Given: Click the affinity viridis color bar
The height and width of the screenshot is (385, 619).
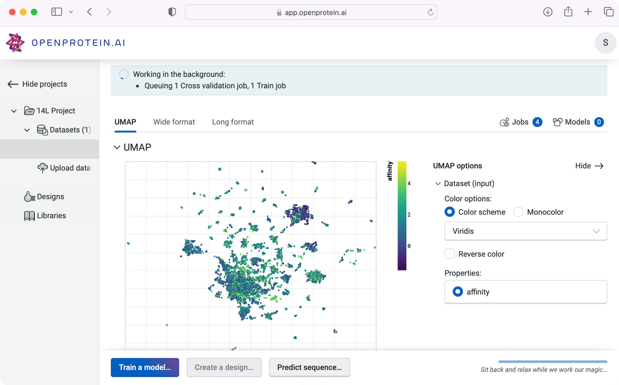Looking at the screenshot, I should 402,215.
